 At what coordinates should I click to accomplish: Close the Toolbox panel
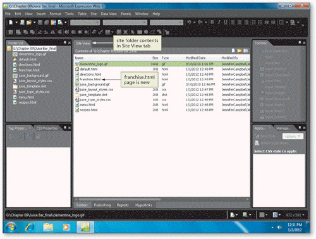(304, 42)
